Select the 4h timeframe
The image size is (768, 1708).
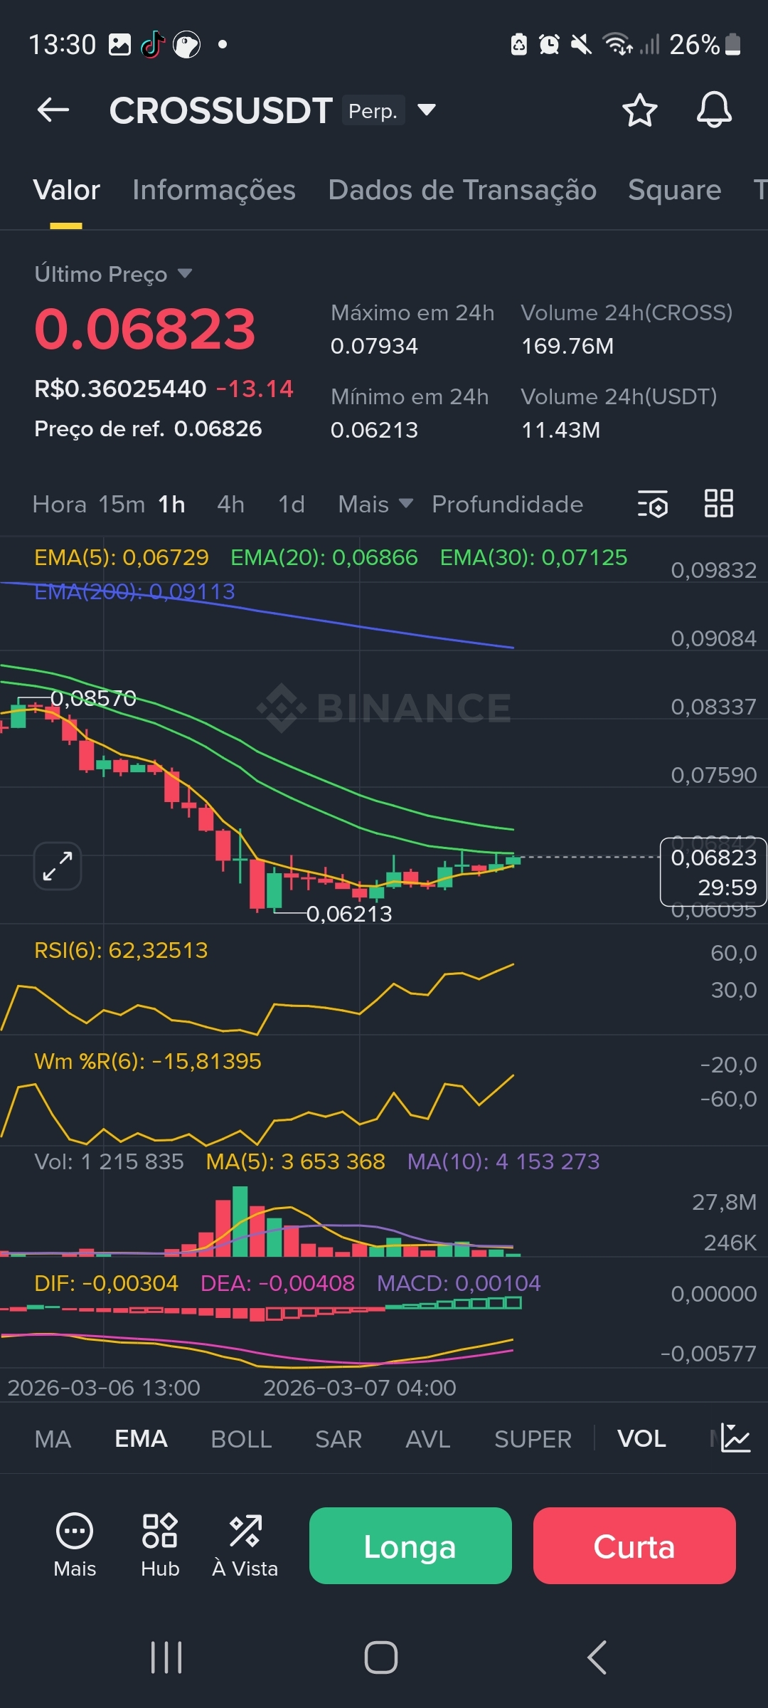tap(231, 504)
